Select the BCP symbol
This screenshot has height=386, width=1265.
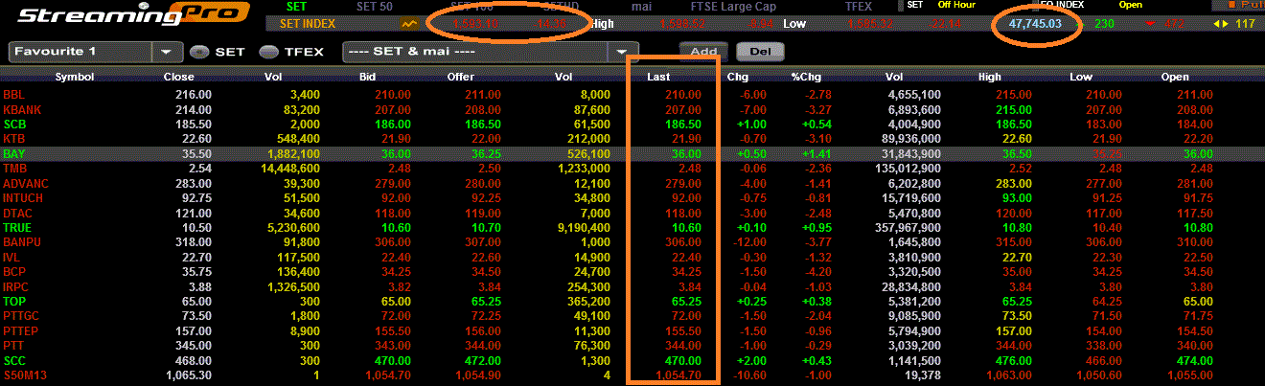[14, 272]
